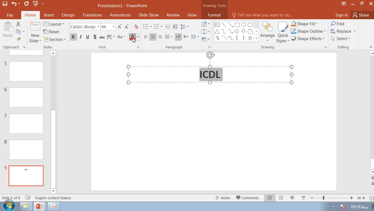Center the text alignment
Viewport: 374px width, 211px height.
153,37
